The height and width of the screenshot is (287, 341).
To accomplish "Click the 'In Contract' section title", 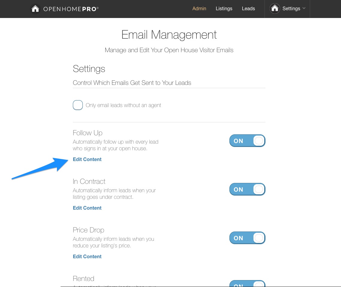I will [89, 181].
